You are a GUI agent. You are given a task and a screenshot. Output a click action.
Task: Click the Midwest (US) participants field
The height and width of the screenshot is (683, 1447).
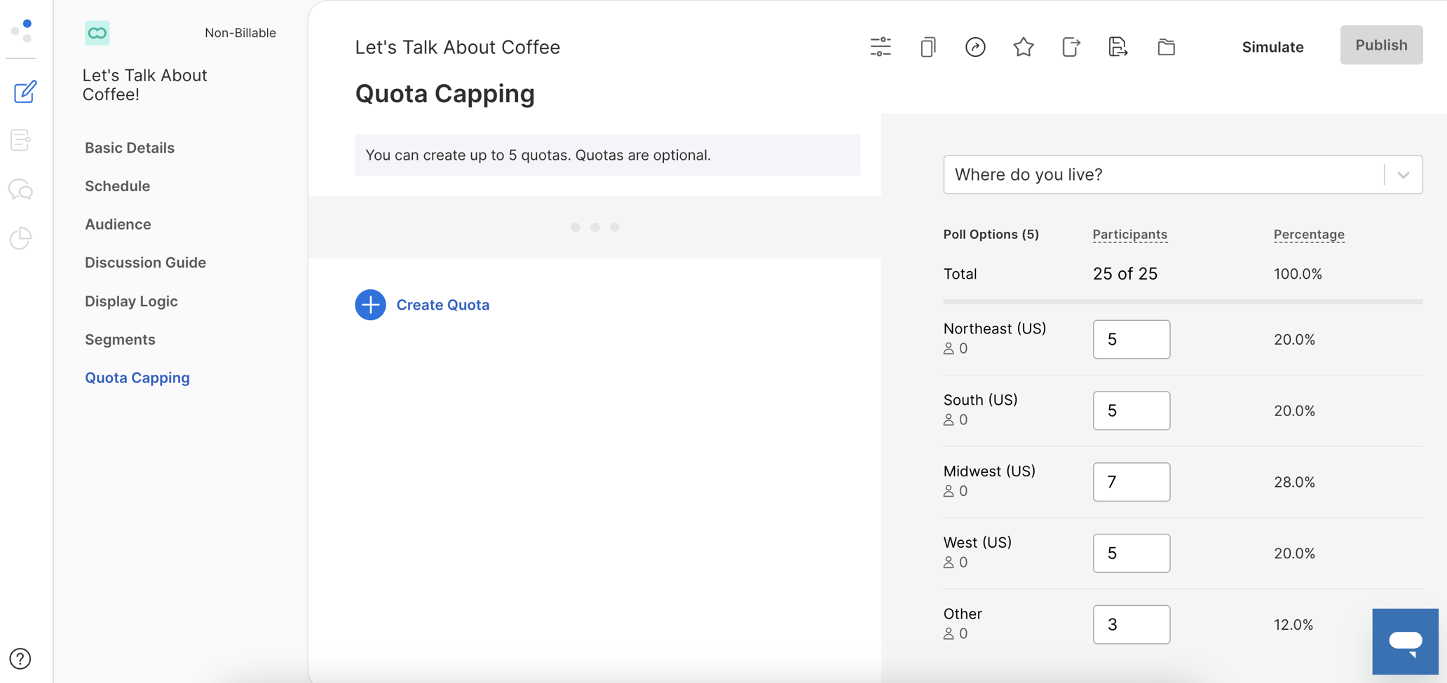click(1131, 482)
